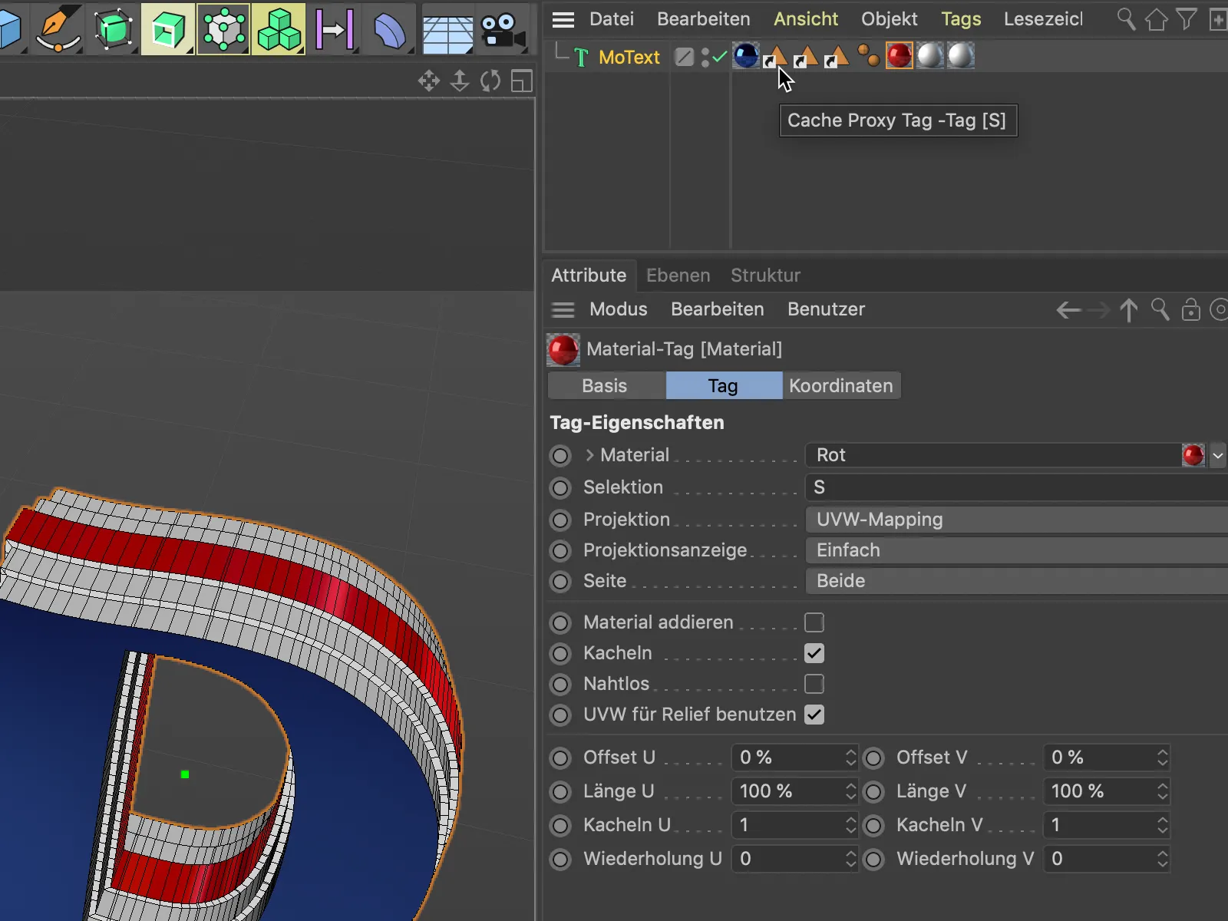Adjust Wiederholung V stepper arrows

[1162, 859]
